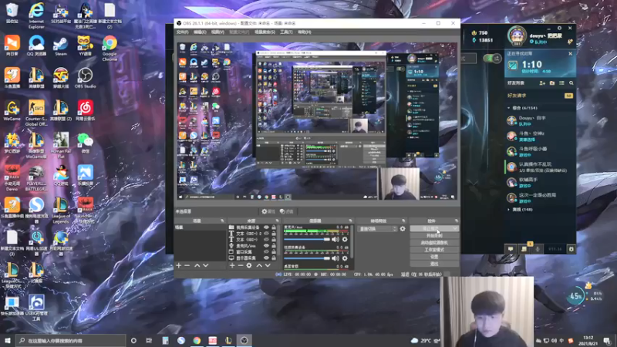Screen dimensions: 617x347
Task: Enter OBS Studio Mode
Action: tap(434, 249)
